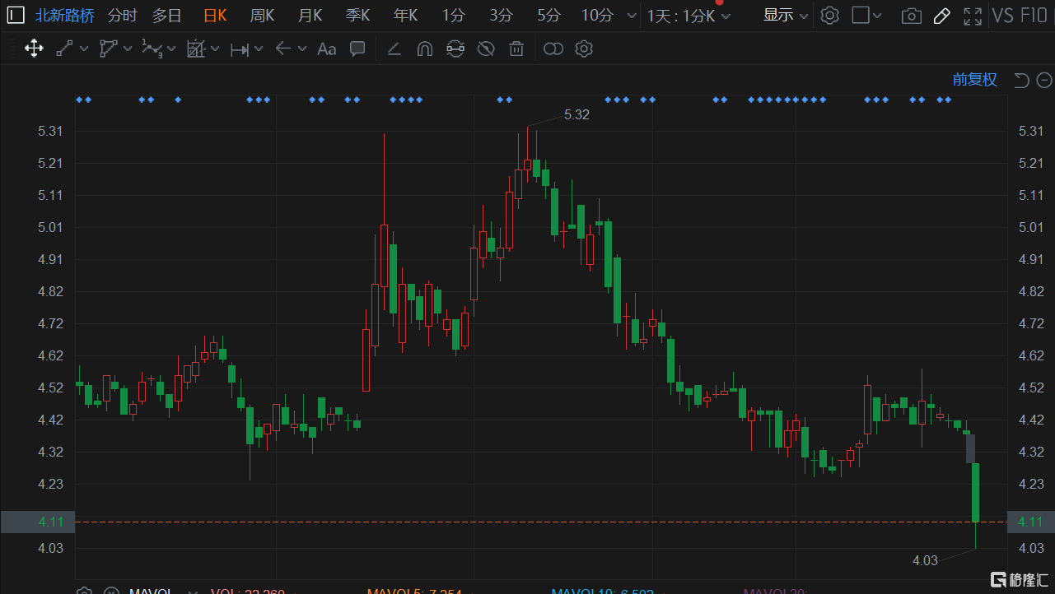Delete drawings with trash icon
The width and height of the screenshot is (1055, 594).
(516, 49)
